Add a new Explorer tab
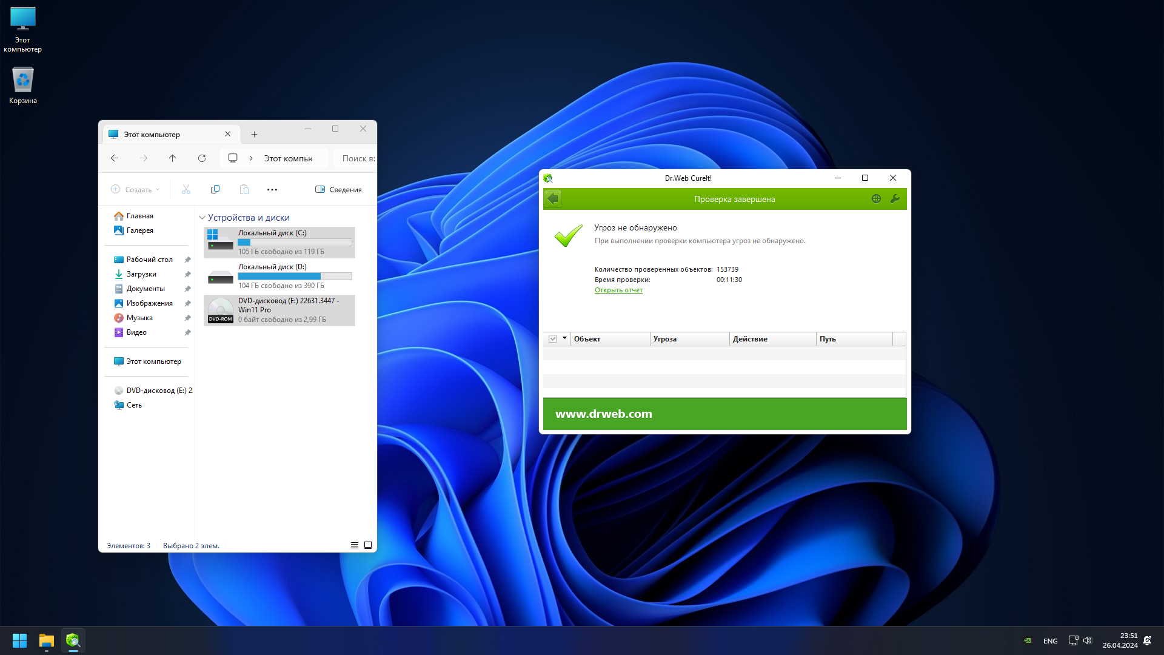Viewport: 1164px width, 655px height. (254, 135)
